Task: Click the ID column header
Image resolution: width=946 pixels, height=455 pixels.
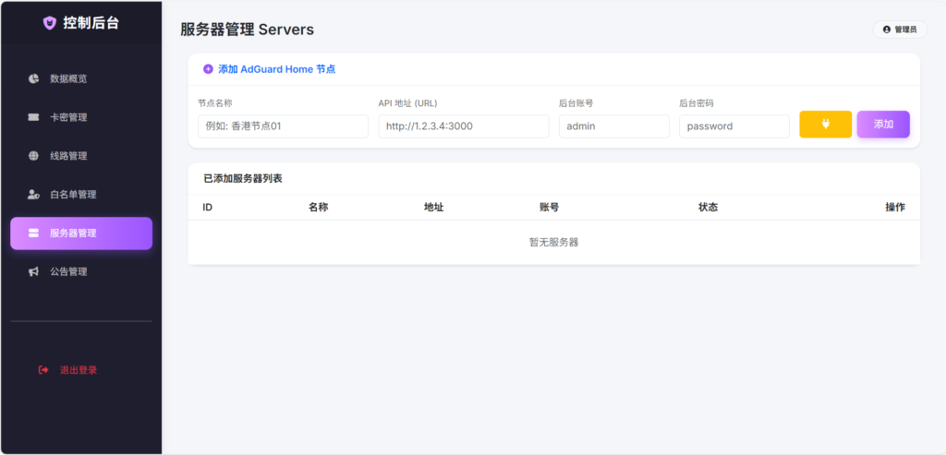Action: coord(208,208)
